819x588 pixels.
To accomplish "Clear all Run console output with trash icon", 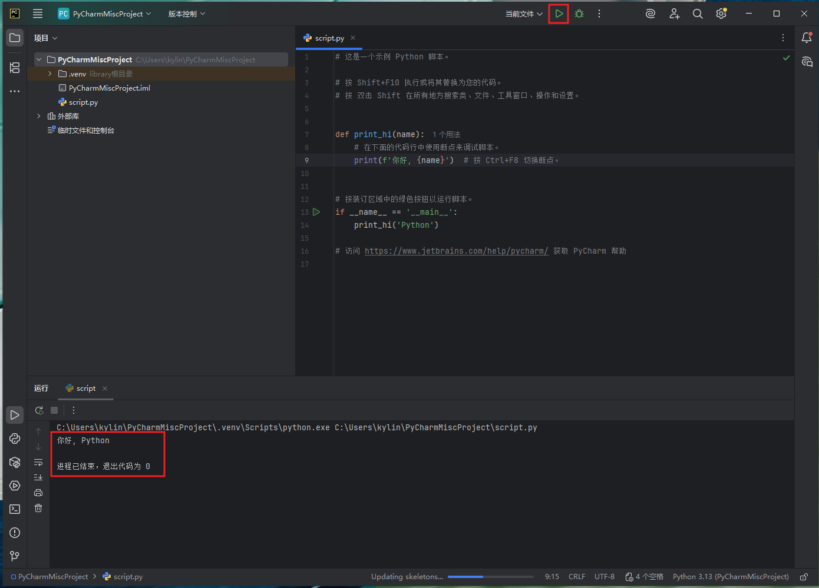I will (38, 508).
